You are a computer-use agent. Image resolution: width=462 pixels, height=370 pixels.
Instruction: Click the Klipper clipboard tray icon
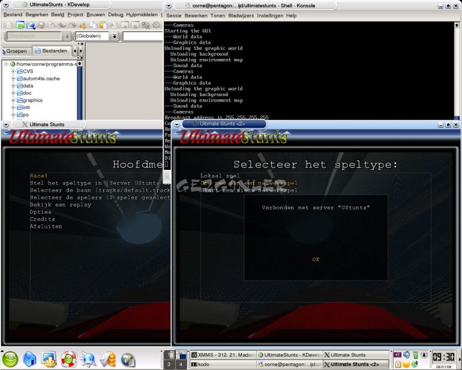pos(398,364)
